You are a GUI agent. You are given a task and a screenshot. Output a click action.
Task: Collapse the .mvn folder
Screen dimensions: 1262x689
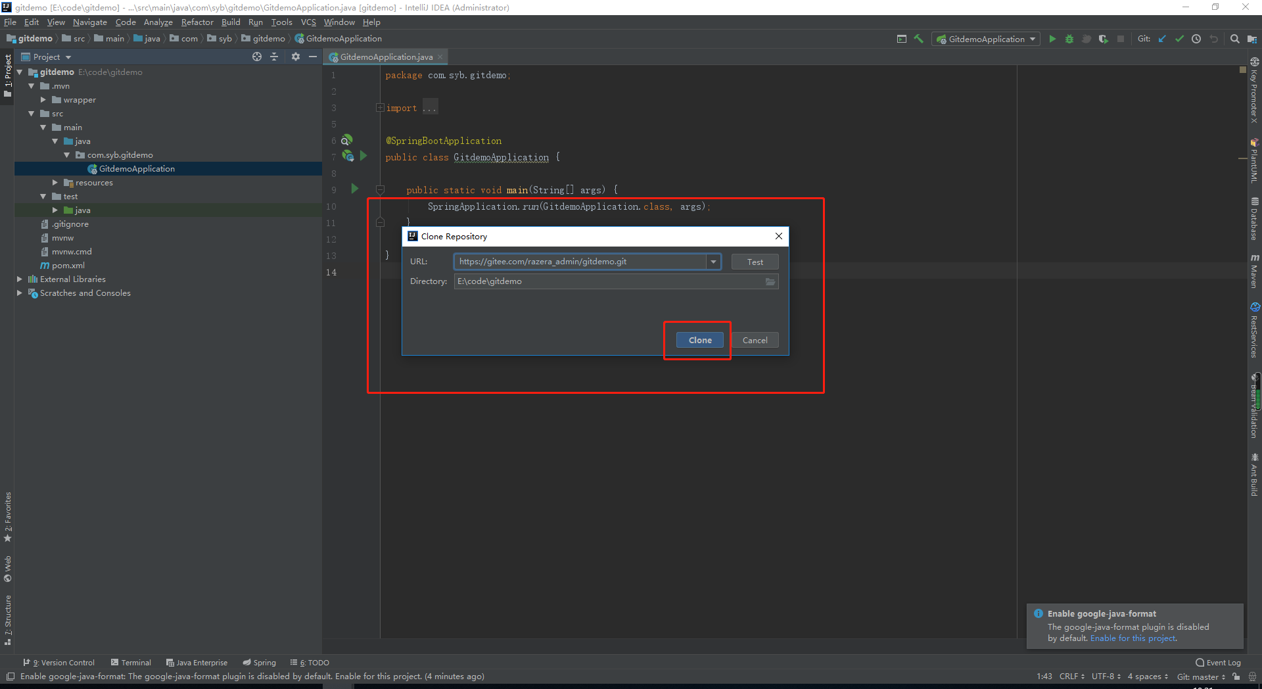coord(31,86)
